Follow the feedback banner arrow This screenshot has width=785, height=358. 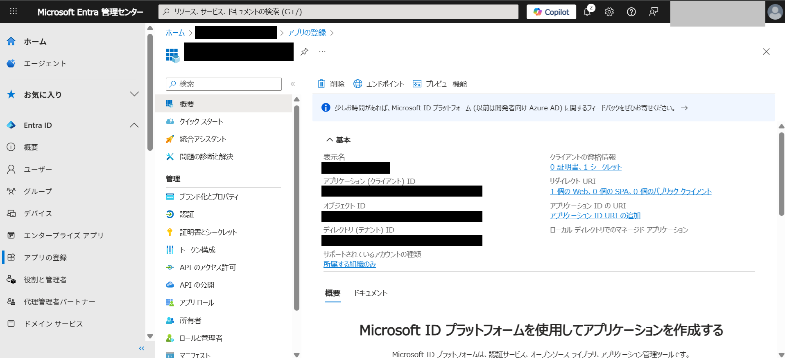tap(684, 108)
